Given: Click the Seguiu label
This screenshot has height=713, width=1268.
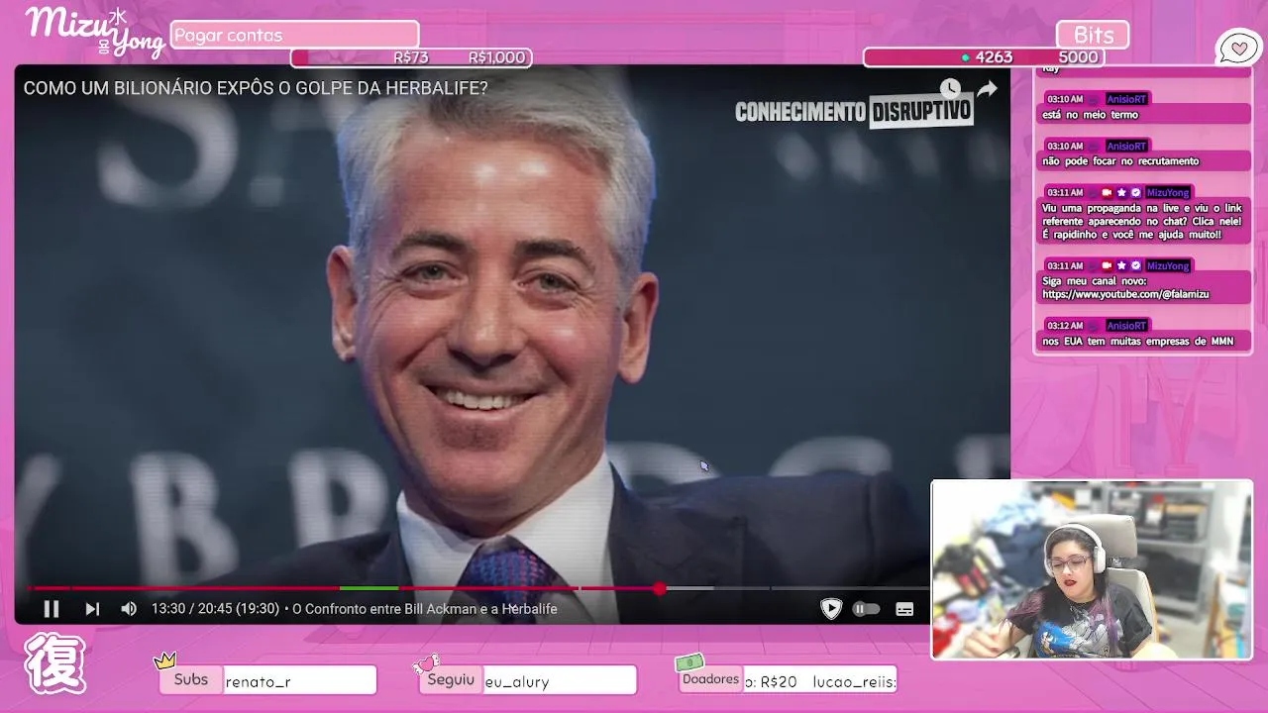Looking at the screenshot, I should (x=451, y=679).
